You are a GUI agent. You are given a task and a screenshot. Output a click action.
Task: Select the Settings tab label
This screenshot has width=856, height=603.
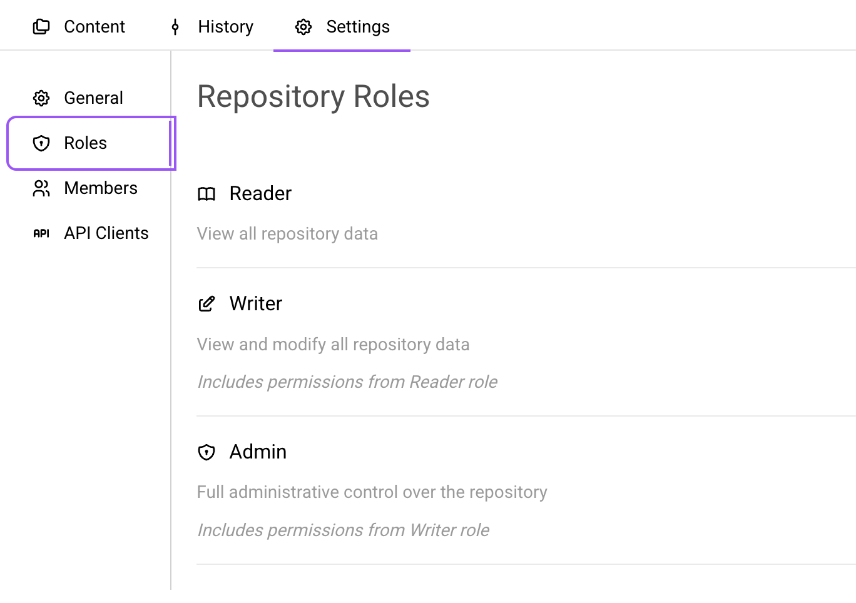click(358, 27)
